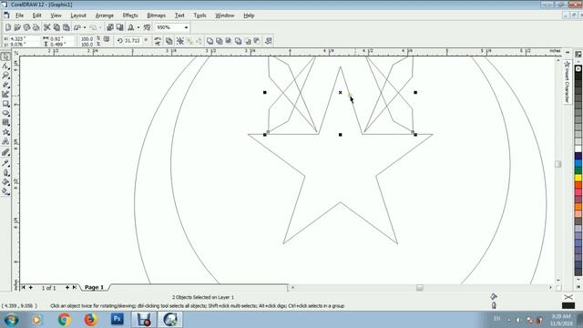Click the Align and Distribute icon
583x328 pixels.
[x=268, y=40]
